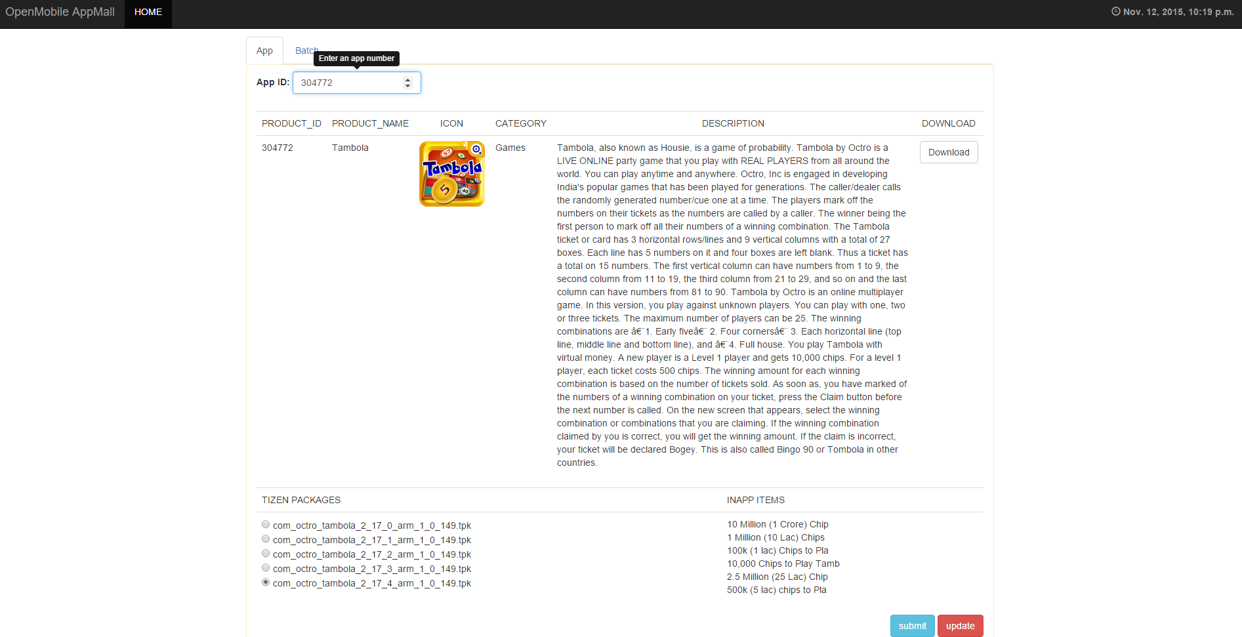The image size is (1242, 637).
Task: Select package com_octro_tambola_2_17_1 radio button
Action: click(266, 539)
